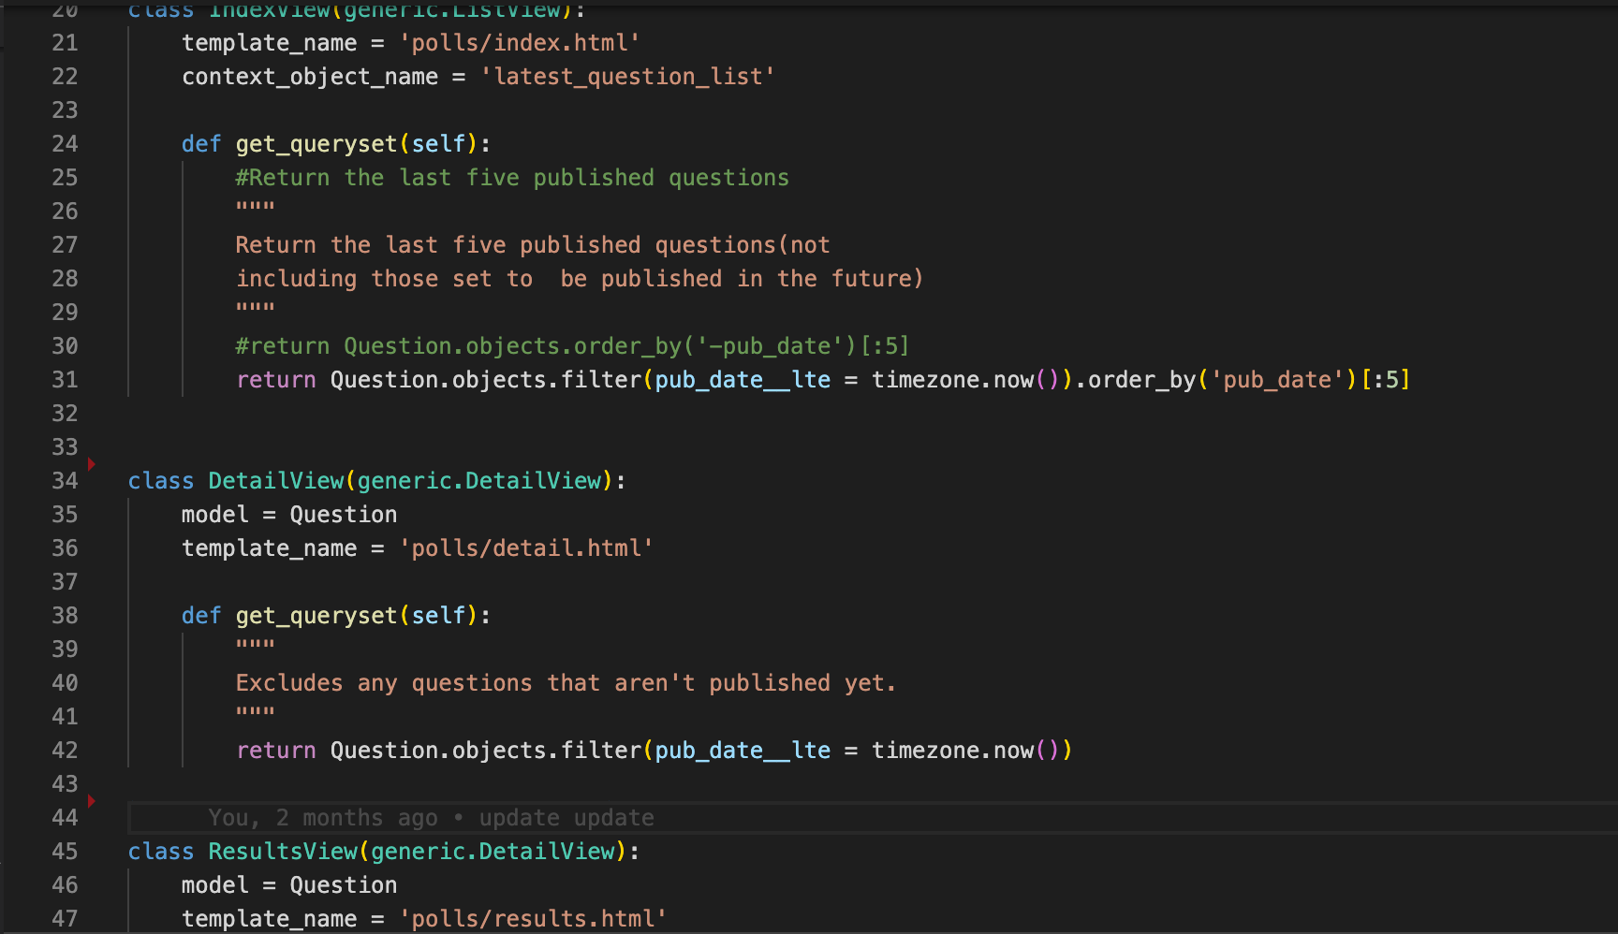Select line number 42 in the gutter
Viewport: 1618px width, 934px height.
click(x=65, y=751)
